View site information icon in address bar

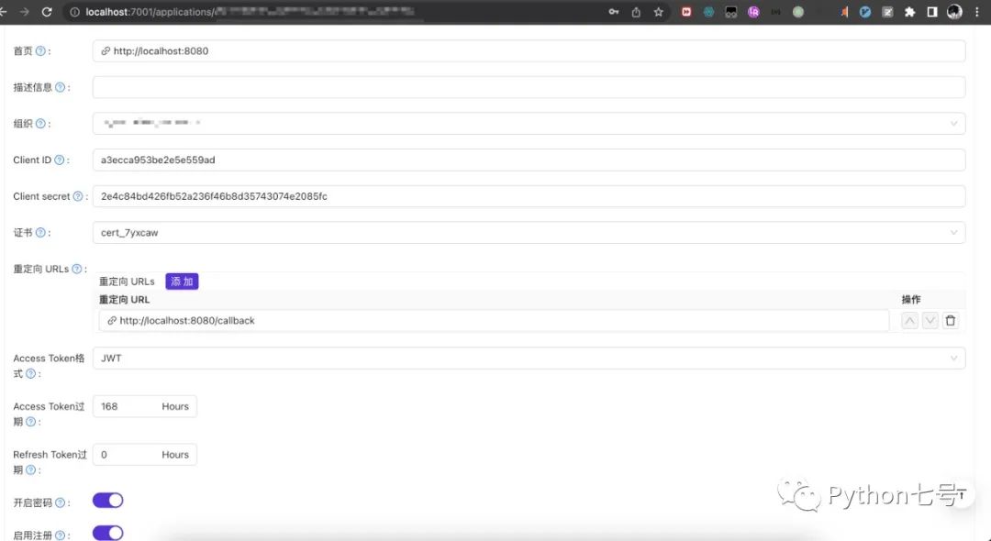tap(74, 12)
